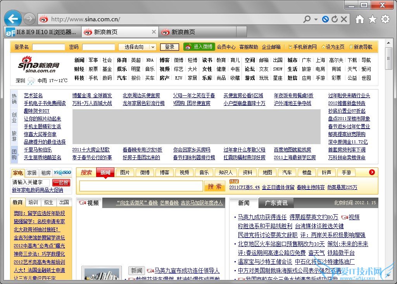Open address bar autocomplete dropdown arrow
This screenshot has width=397, height=284.
tap(316, 19)
